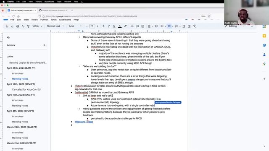The height and width of the screenshot is (151, 269).
Task: Open Google Keep in the side panel
Action: point(264,36)
